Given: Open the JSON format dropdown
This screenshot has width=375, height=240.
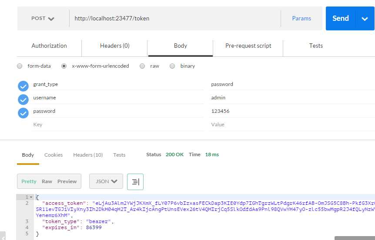Looking at the screenshot, I should pos(106,181).
